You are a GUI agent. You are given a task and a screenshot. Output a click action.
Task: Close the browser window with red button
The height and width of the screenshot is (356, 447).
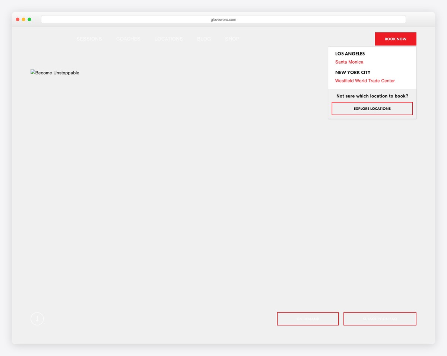(x=18, y=19)
